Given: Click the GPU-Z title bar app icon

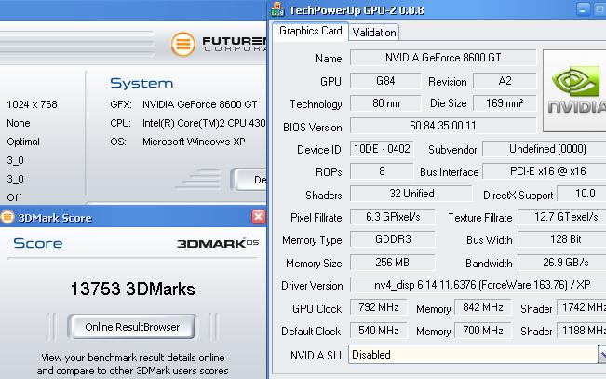Looking at the screenshot, I should (x=277, y=9).
